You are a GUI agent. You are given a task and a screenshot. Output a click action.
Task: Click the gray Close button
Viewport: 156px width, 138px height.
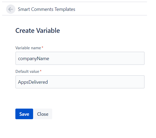43,114
